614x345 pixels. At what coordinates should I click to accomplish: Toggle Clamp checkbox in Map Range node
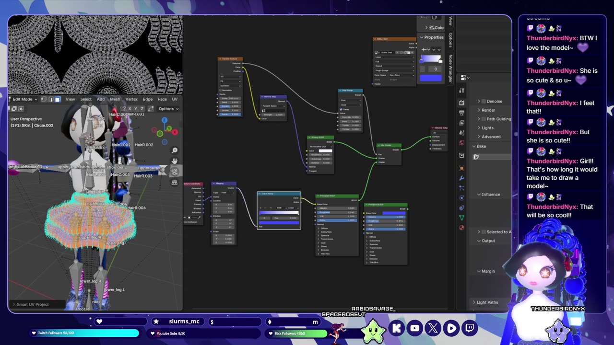click(x=341, y=109)
